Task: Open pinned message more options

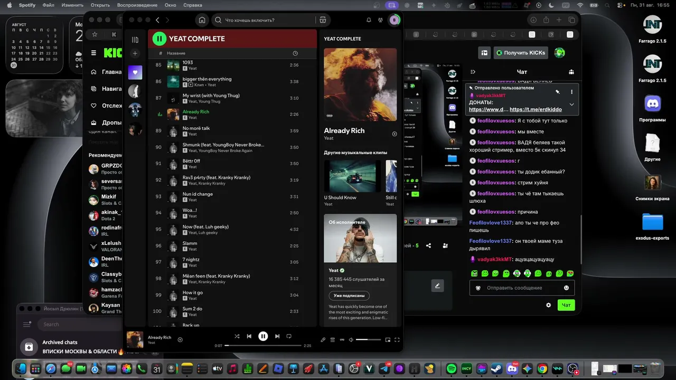Action: tap(571, 92)
